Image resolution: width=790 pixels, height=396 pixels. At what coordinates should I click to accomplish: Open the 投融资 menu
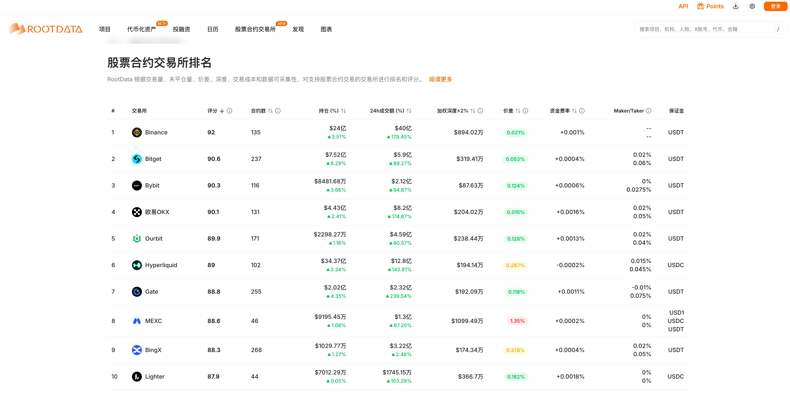181,29
